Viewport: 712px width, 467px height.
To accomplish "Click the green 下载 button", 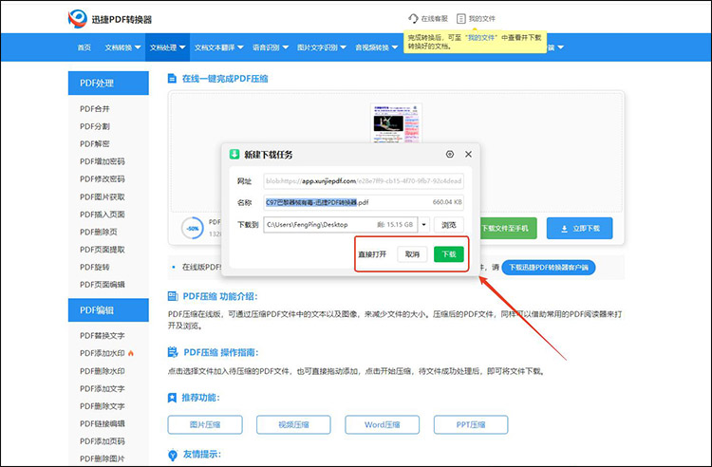I will [449, 254].
